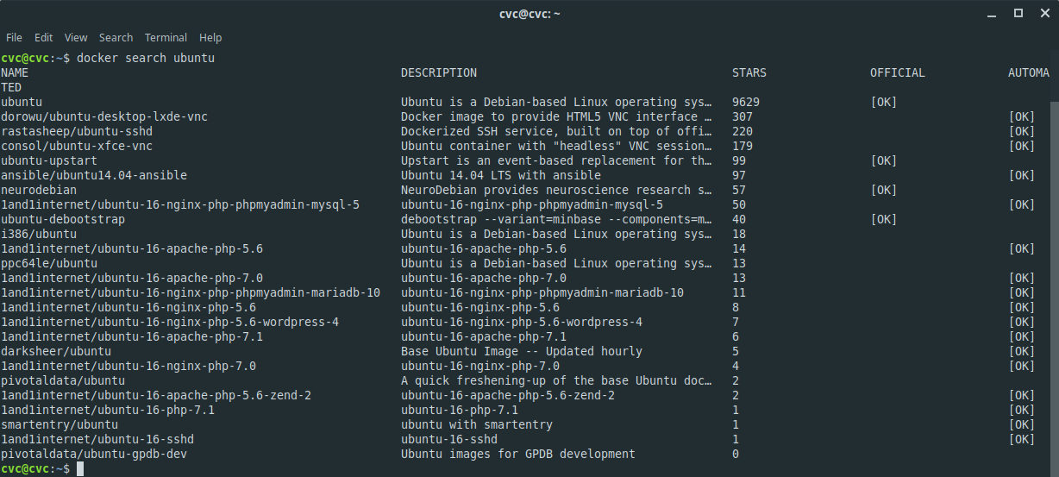This screenshot has width=1059, height=477.
Task: Open the Search menu
Action: pos(116,38)
